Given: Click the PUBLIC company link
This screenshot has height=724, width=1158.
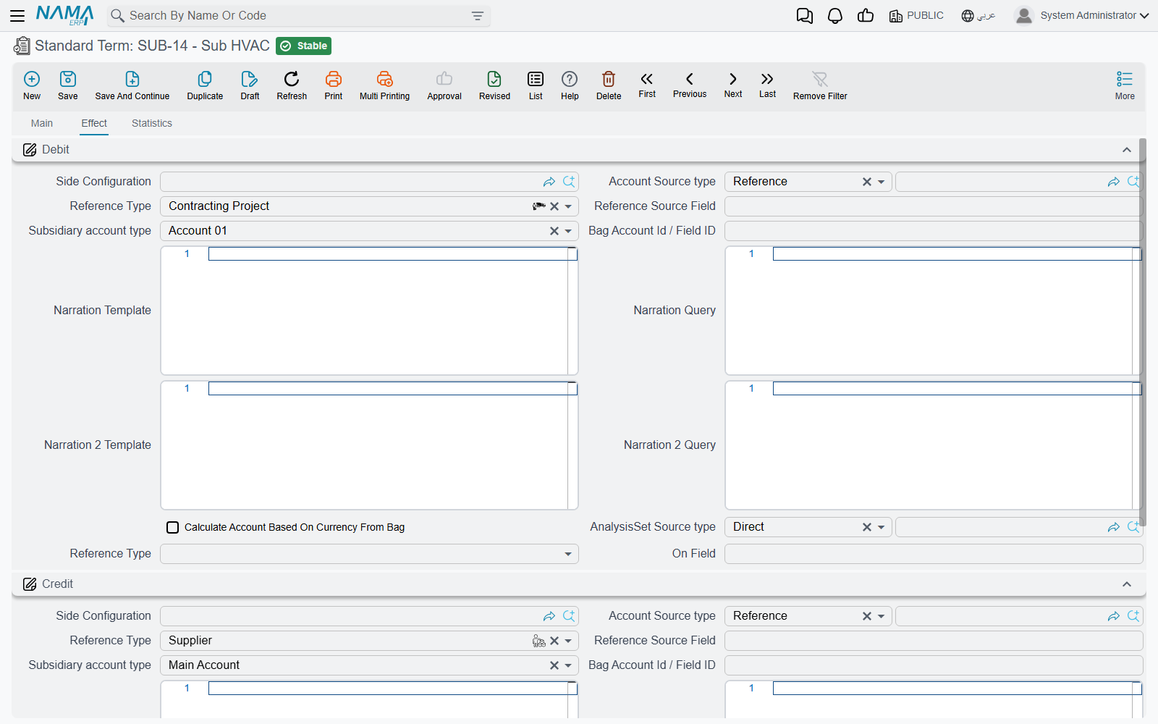Looking at the screenshot, I should [x=916, y=16].
